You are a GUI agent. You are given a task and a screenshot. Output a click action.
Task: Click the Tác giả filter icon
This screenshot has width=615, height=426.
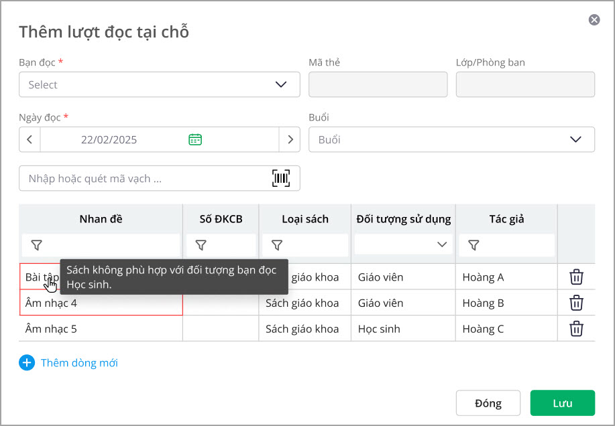tap(473, 245)
